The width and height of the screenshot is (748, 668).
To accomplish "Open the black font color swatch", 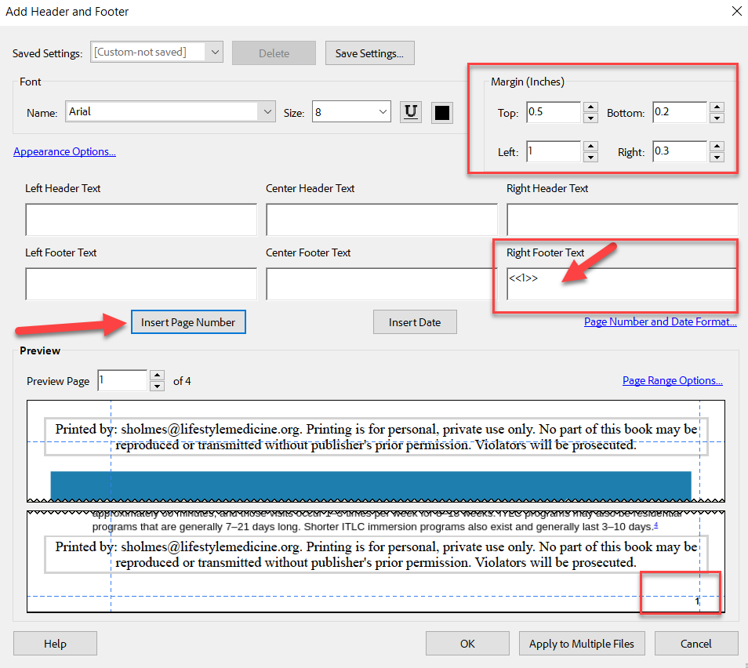I will pos(442,112).
